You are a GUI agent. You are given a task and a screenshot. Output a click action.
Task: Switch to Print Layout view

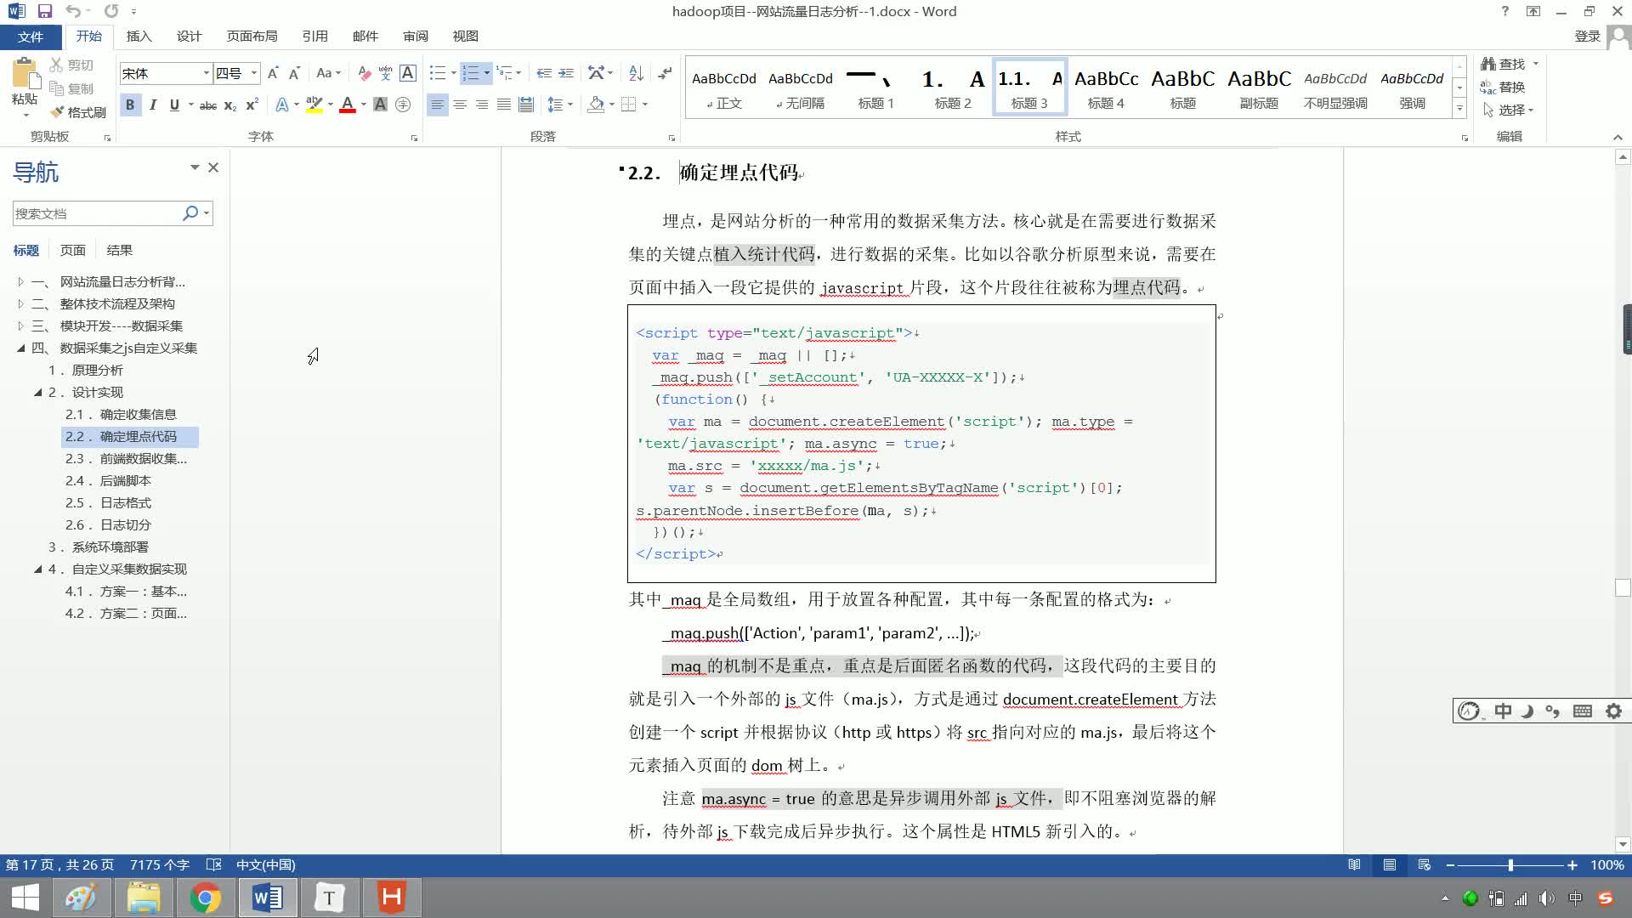pos(1389,865)
